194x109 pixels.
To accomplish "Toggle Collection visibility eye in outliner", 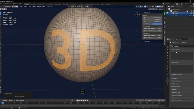I will (191, 11).
